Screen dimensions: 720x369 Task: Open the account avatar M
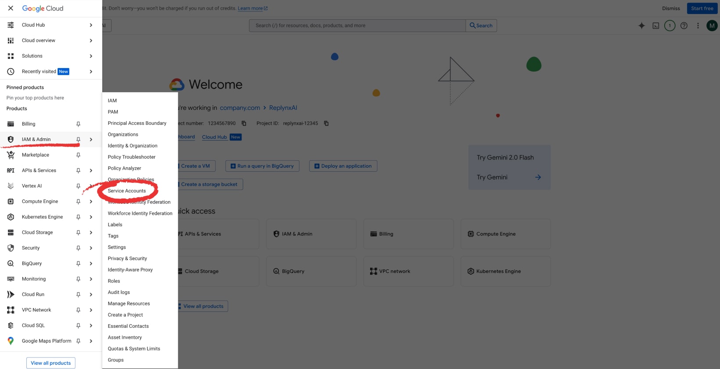click(x=712, y=25)
